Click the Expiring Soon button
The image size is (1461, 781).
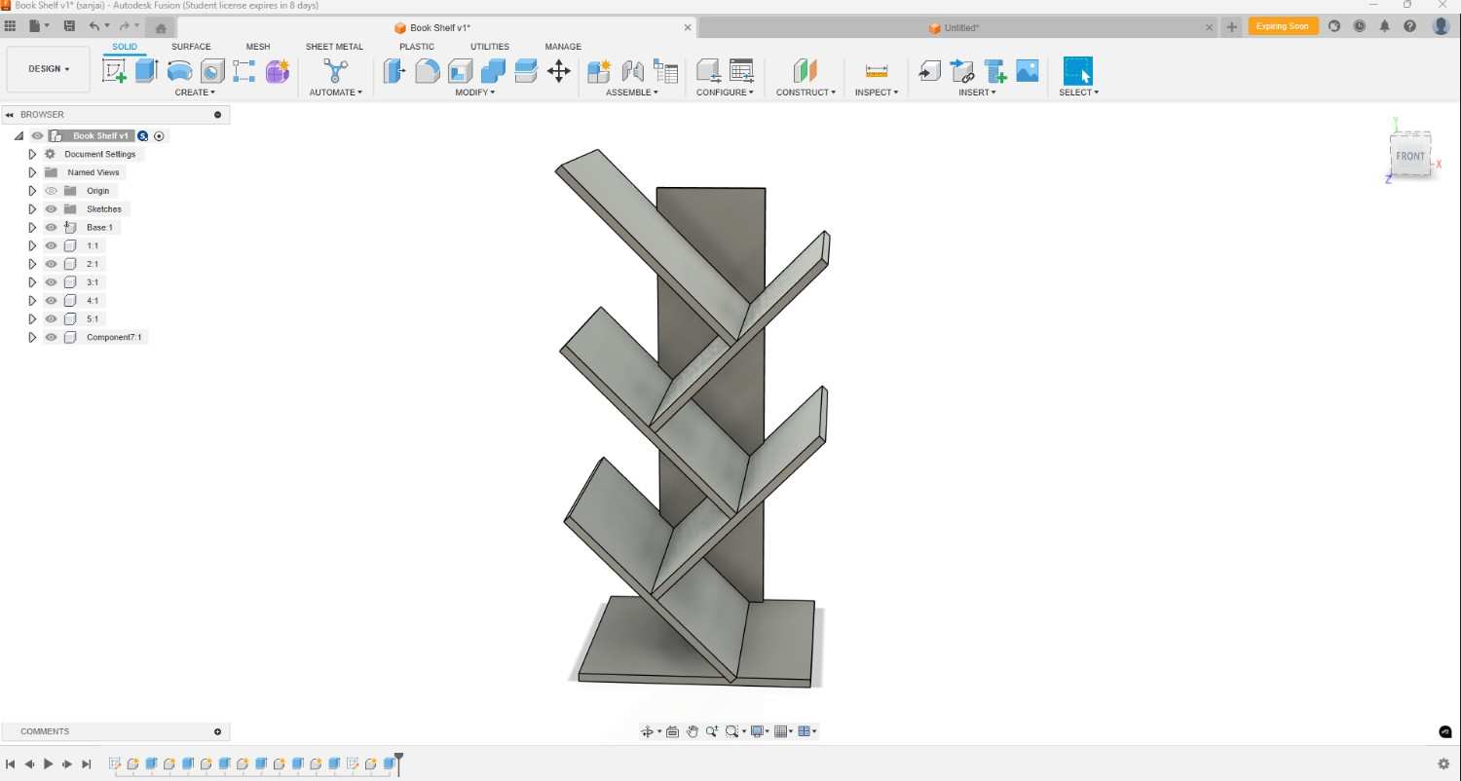(1283, 26)
